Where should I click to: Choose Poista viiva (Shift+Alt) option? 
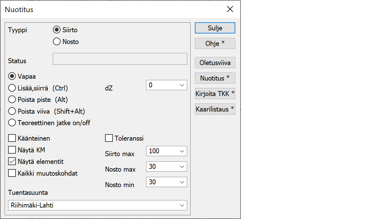(x=12, y=111)
